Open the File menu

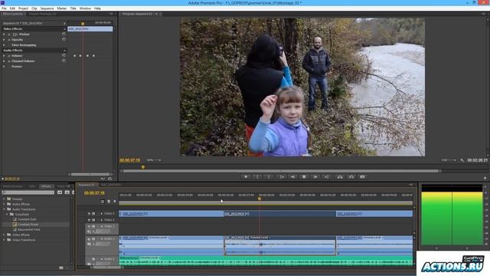pyautogui.click(x=4, y=8)
